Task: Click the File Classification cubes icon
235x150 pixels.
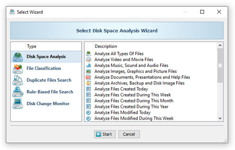Action: tap(18, 69)
